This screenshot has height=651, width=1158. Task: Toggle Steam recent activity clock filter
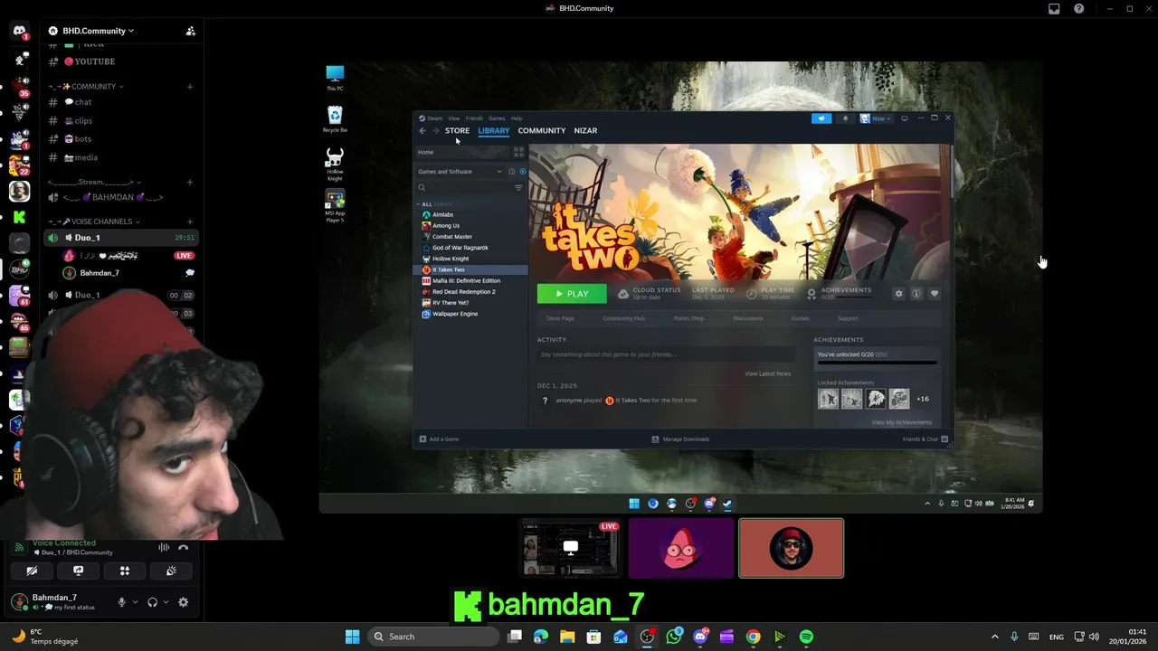511,172
